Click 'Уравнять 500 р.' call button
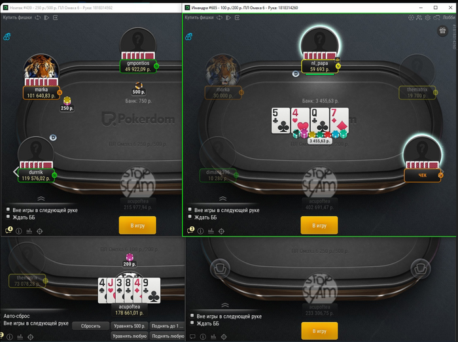This screenshot has height=342, width=458. click(x=130, y=326)
